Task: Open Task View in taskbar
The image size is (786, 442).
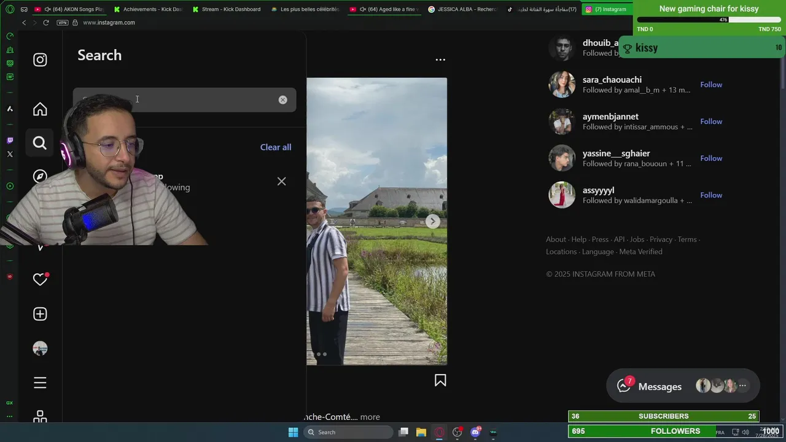Action: click(x=403, y=432)
